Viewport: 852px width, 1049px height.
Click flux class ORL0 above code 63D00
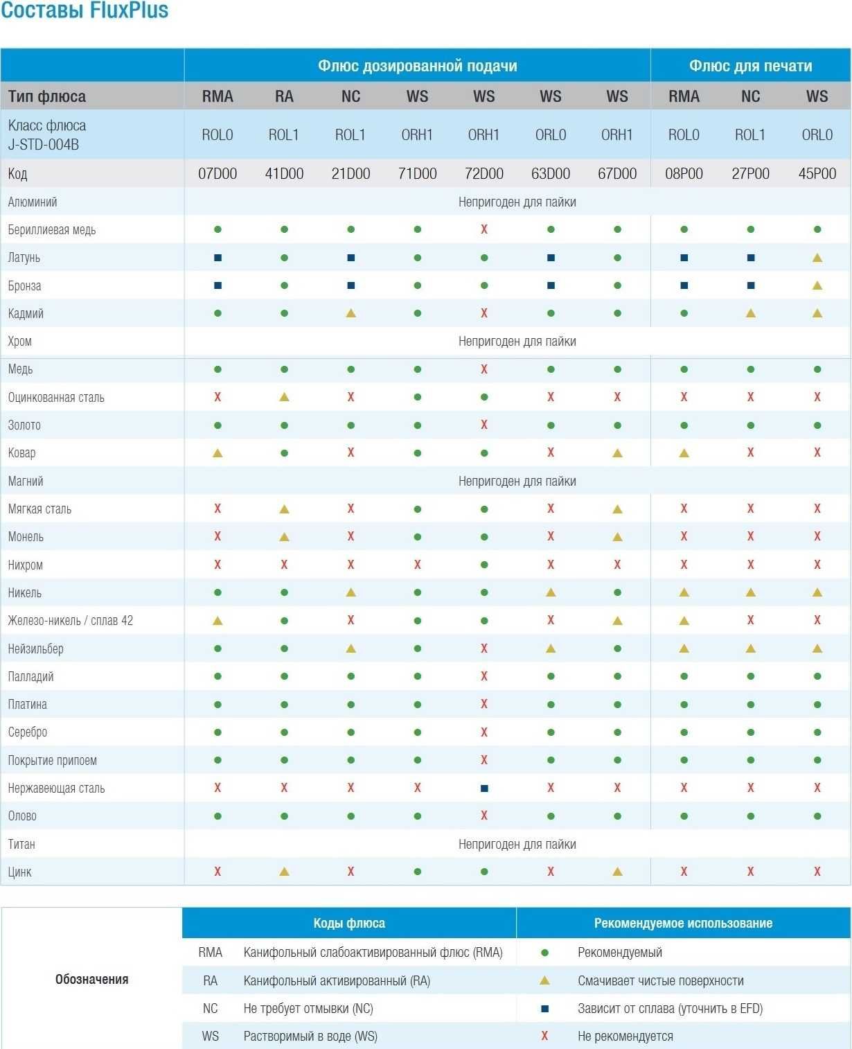551,135
